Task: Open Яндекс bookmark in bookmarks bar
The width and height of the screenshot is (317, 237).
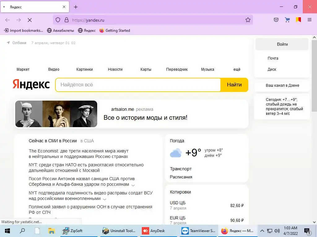Action: 87,31
